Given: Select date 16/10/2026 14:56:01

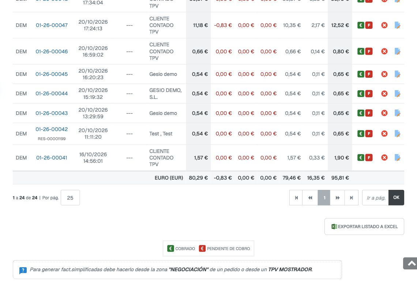Looking at the screenshot, I should click(x=93, y=158).
